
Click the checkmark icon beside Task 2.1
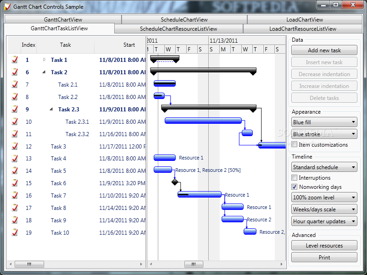click(x=15, y=85)
